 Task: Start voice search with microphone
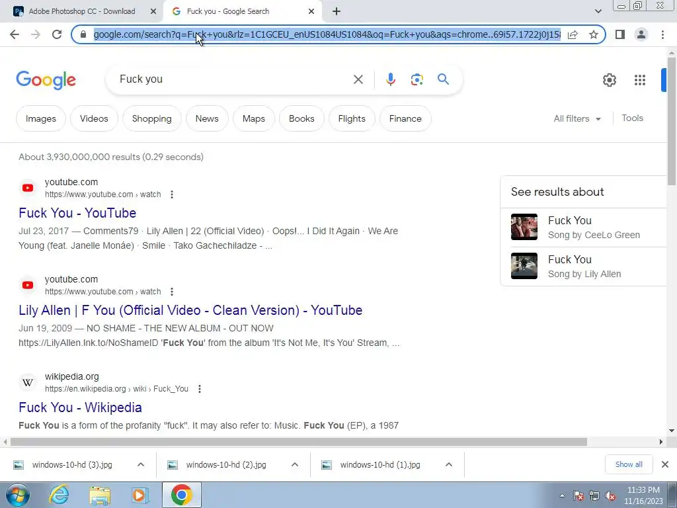point(390,79)
